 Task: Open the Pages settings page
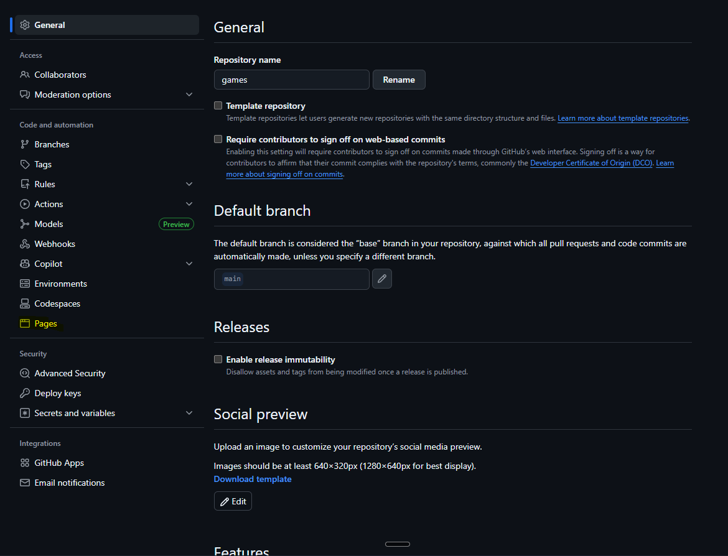pyautogui.click(x=45, y=323)
